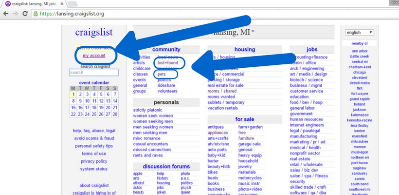399x195 pixels.
Task: Open volunteers in community
Action: pyautogui.click(x=167, y=91)
